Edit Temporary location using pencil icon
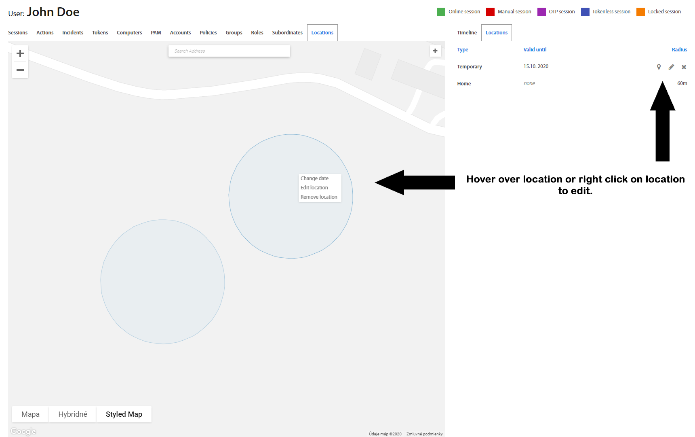This screenshot has width=695, height=437. click(671, 67)
